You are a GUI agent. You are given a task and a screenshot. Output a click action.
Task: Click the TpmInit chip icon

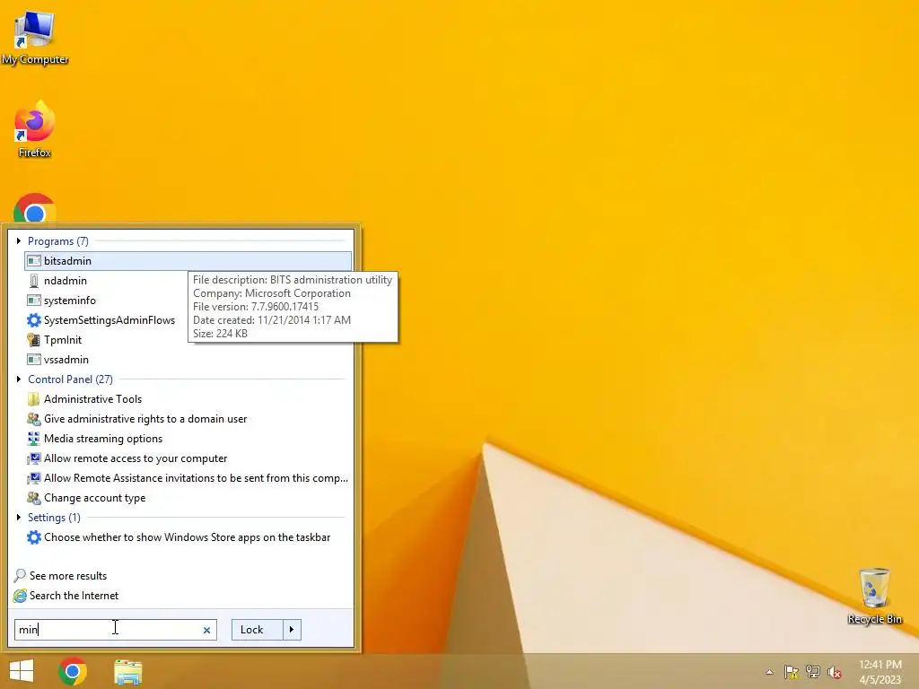(34, 340)
